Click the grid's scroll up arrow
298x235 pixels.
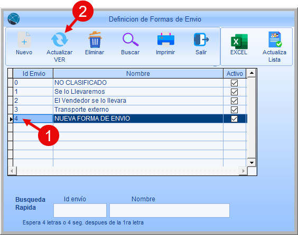point(252,73)
